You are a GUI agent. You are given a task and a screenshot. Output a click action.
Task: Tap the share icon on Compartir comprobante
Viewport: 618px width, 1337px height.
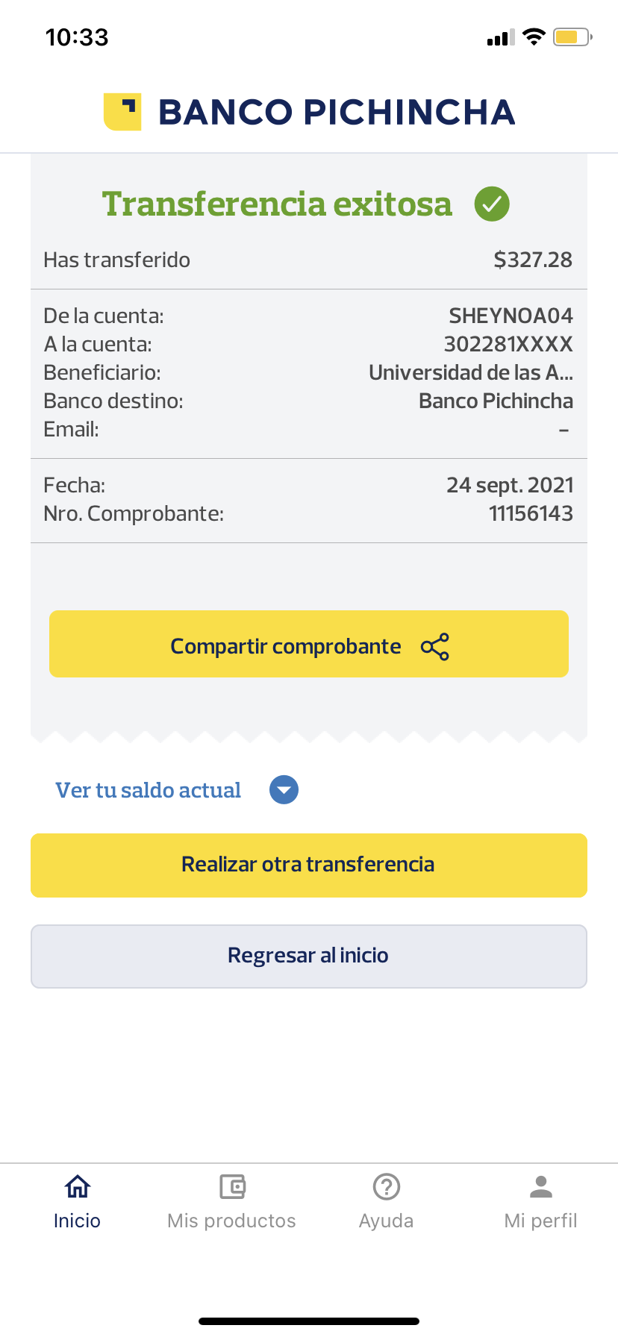(435, 647)
